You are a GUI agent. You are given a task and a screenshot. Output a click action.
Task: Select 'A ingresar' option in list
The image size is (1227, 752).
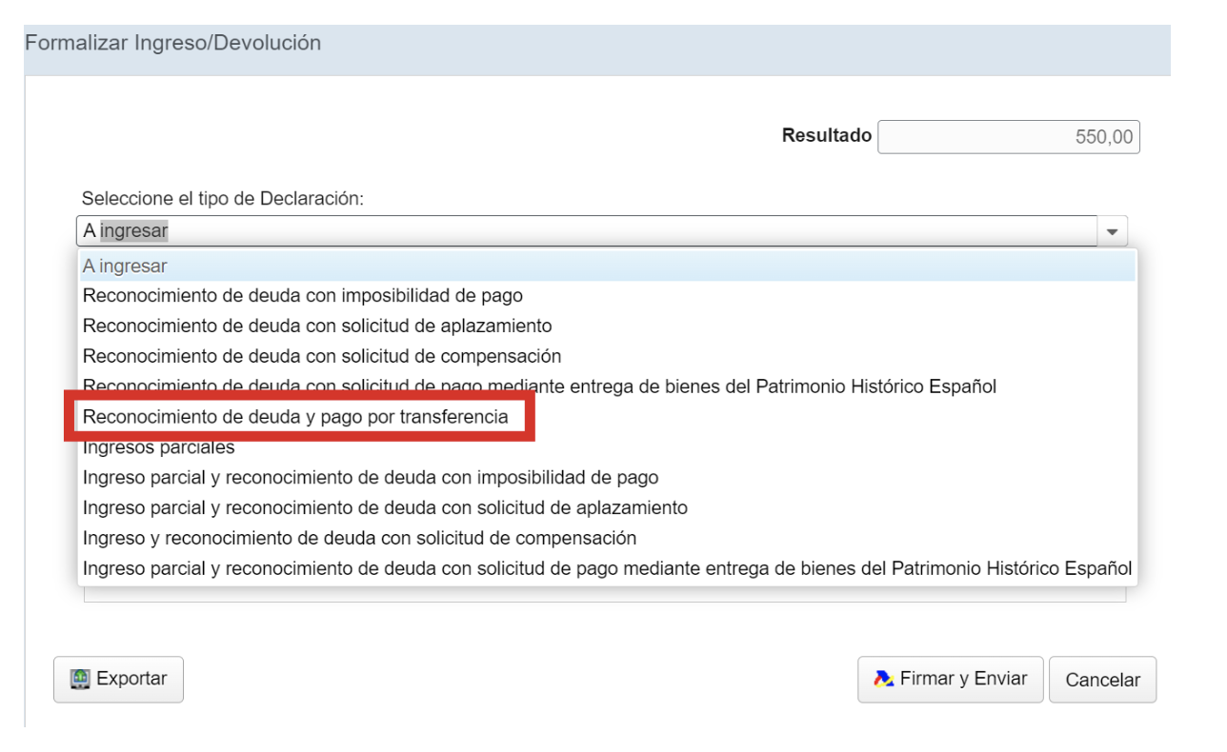[607, 267]
